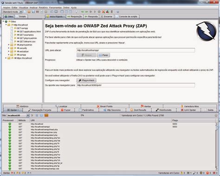Click the Flags column header

click(194, 120)
